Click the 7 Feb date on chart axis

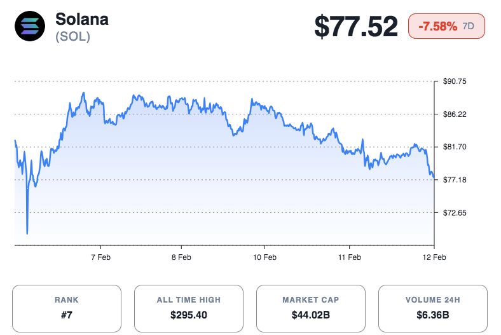coord(101,257)
